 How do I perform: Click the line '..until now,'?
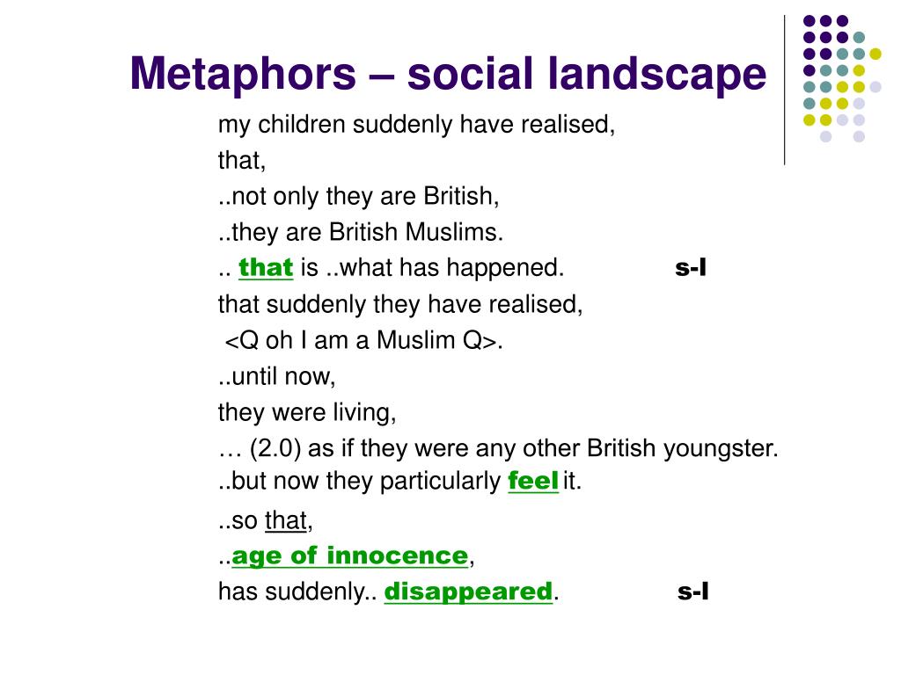point(276,376)
